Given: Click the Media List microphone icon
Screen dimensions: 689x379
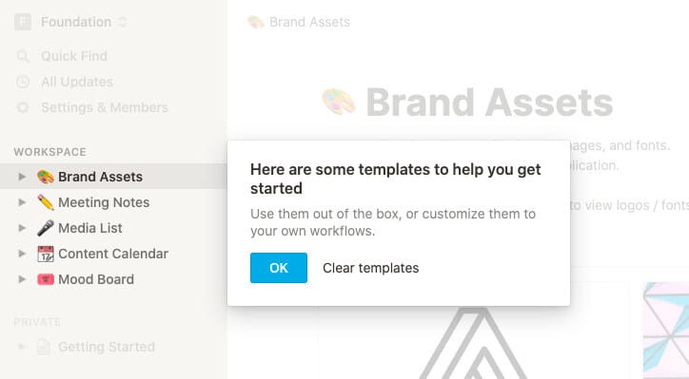Looking at the screenshot, I should [x=46, y=228].
